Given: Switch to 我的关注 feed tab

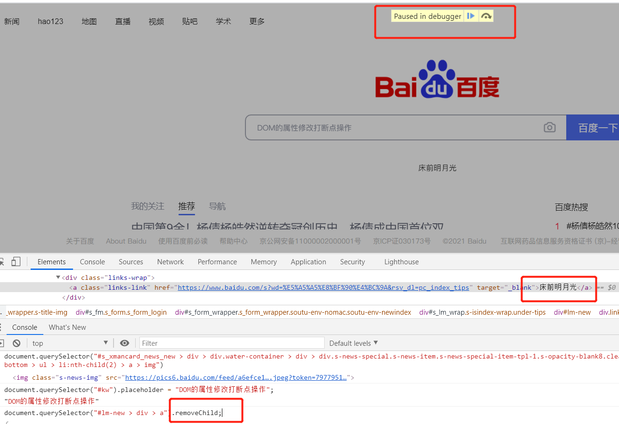Looking at the screenshot, I should pyautogui.click(x=147, y=206).
